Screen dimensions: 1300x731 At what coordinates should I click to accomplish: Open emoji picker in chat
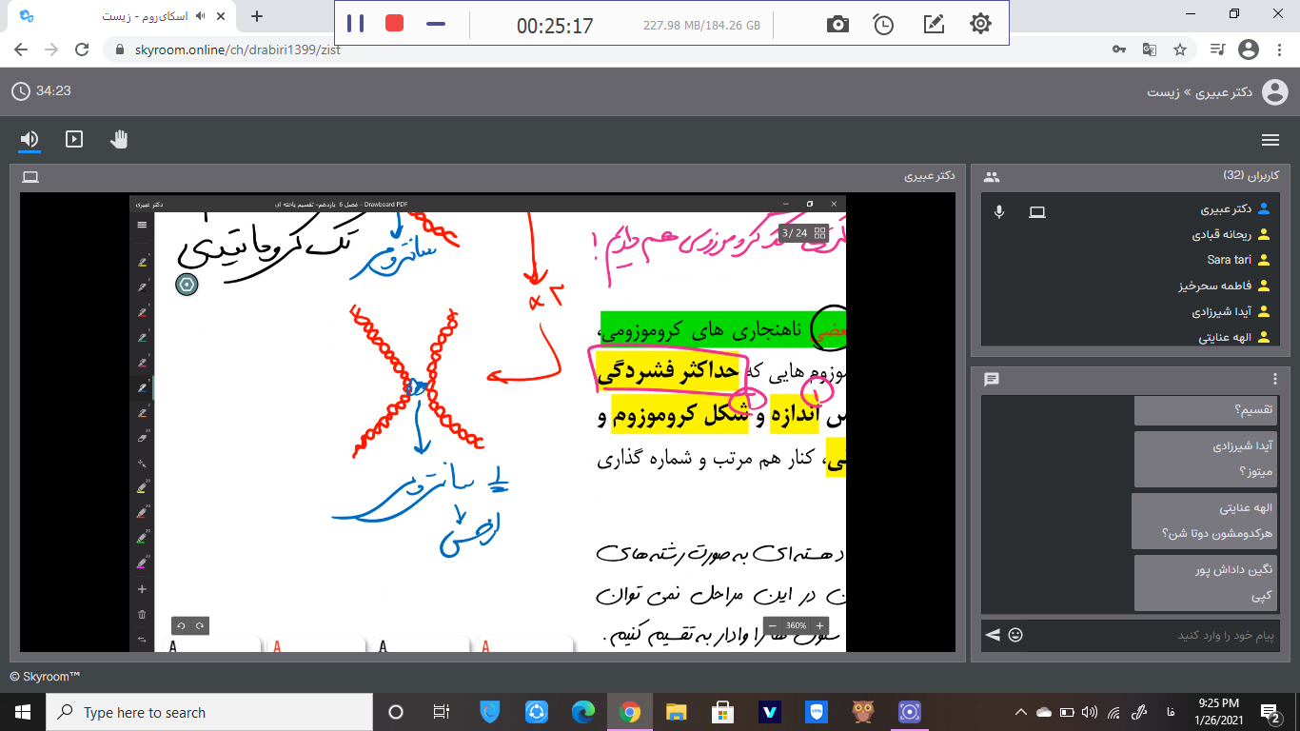click(1015, 635)
